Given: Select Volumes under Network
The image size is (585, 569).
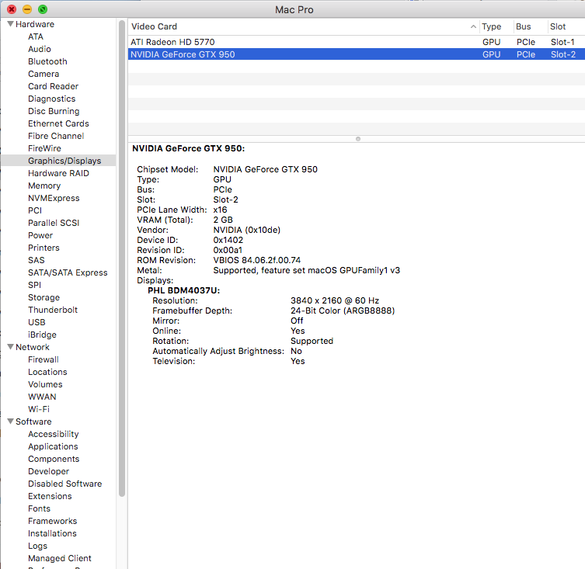Looking at the screenshot, I should coord(45,384).
